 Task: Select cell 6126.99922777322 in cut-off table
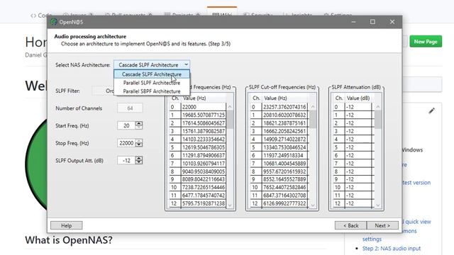tap(284, 203)
